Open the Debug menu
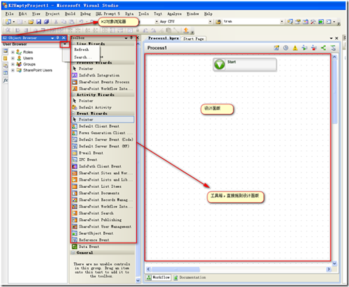This screenshot has height=287, width=349. click(x=86, y=14)
